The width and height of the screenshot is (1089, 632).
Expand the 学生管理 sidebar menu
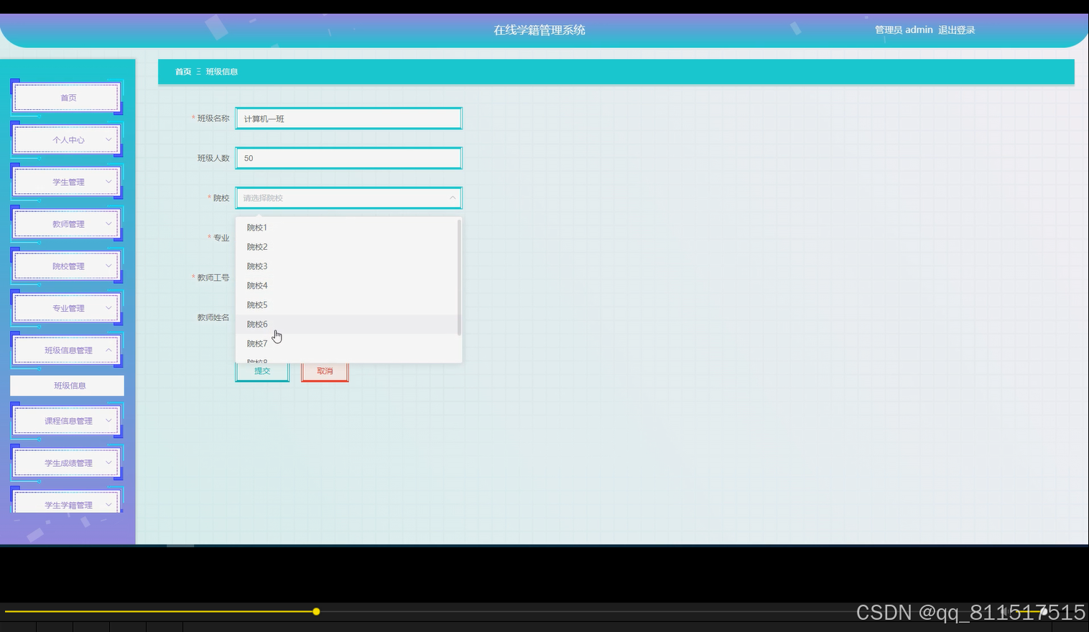(68, 182)
